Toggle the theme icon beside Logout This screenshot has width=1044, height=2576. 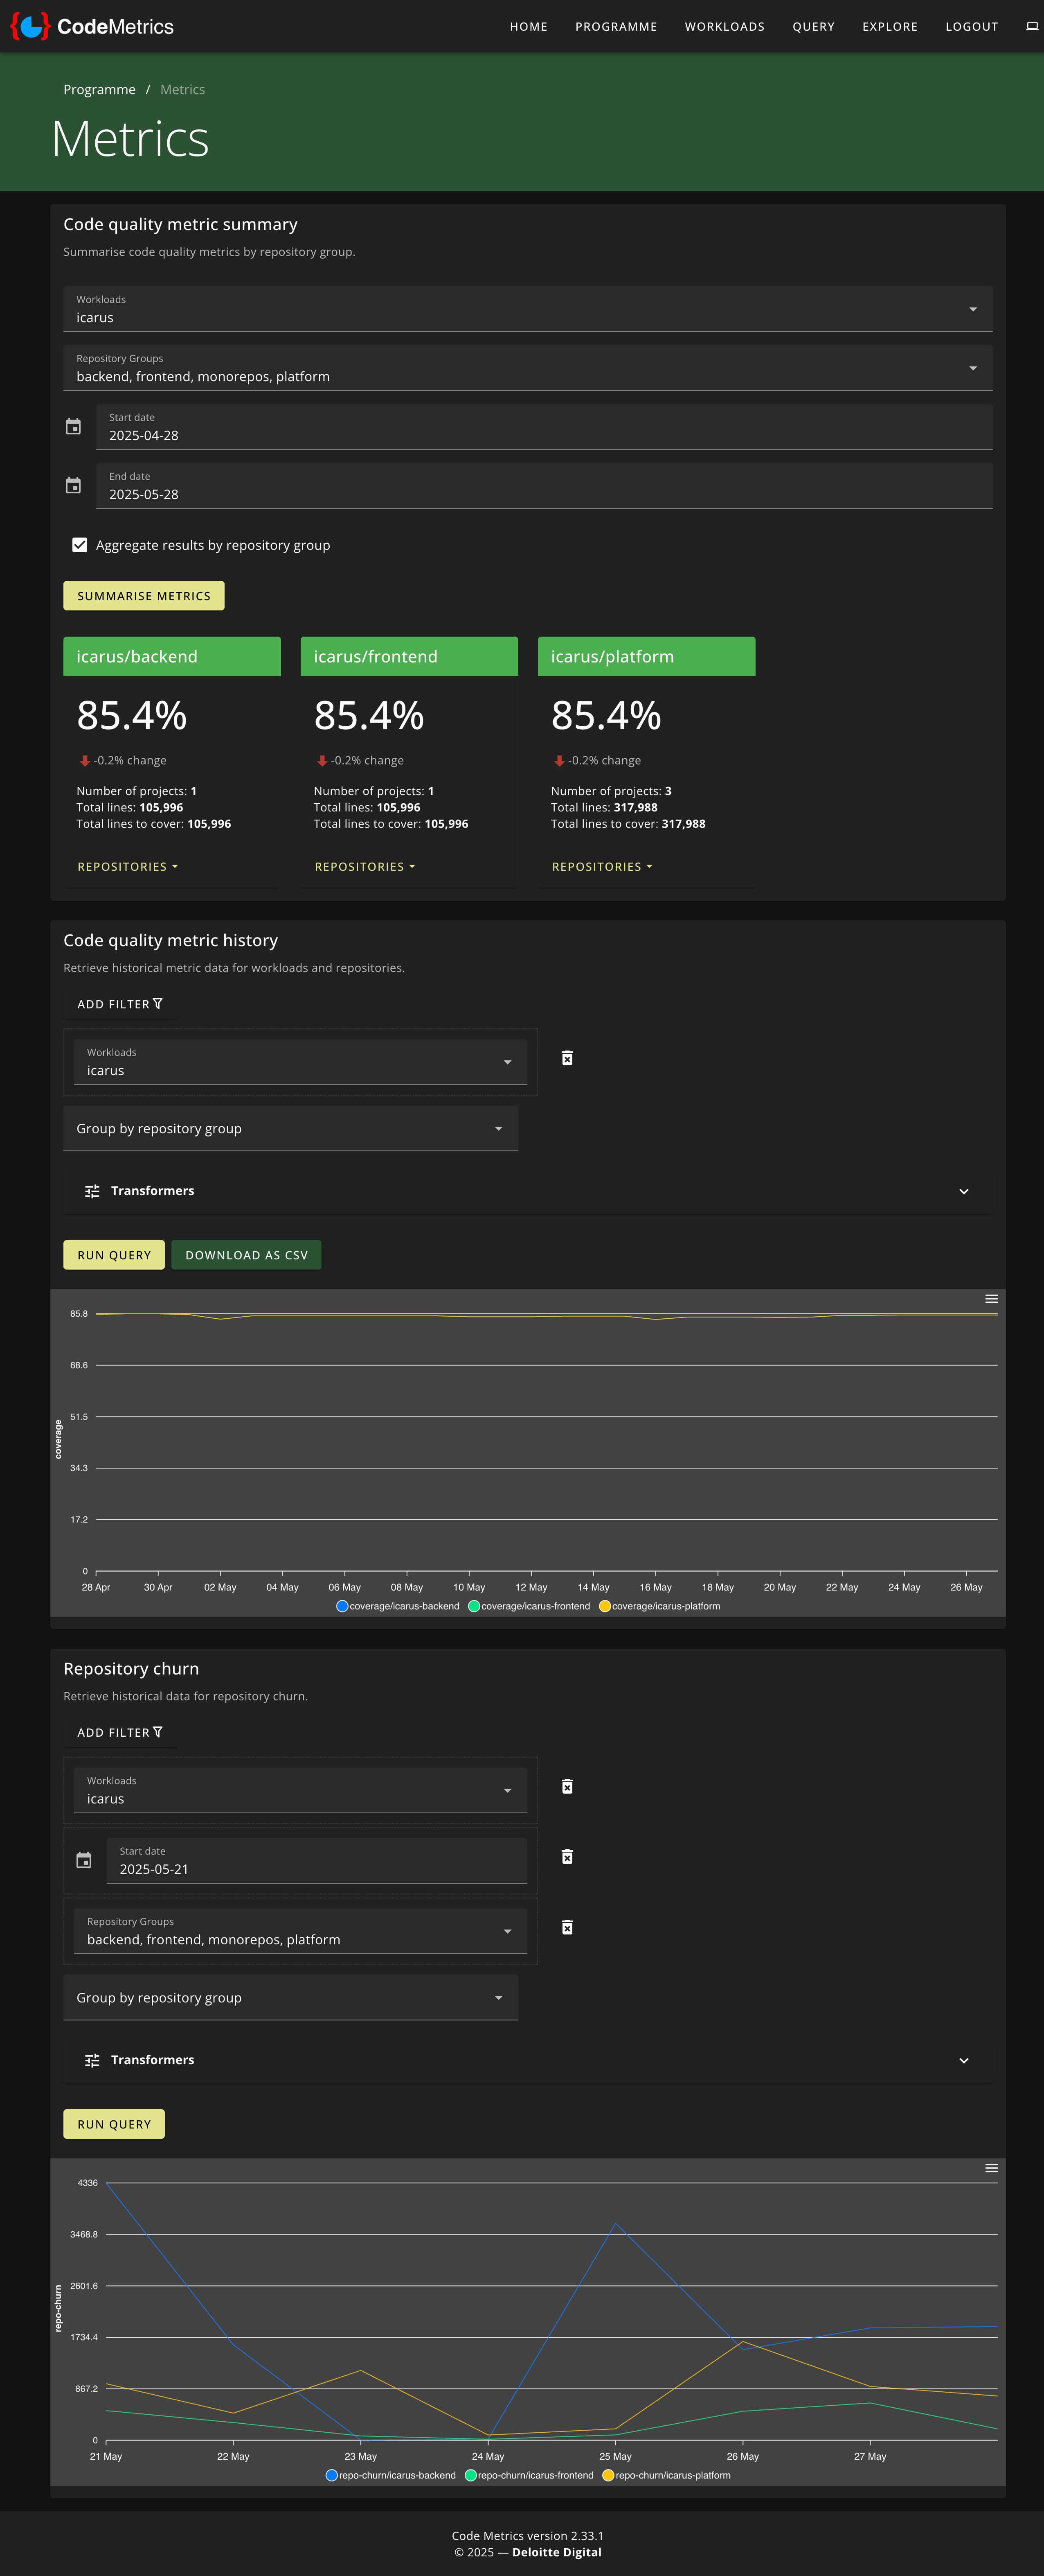click(x=1032, y=26)
